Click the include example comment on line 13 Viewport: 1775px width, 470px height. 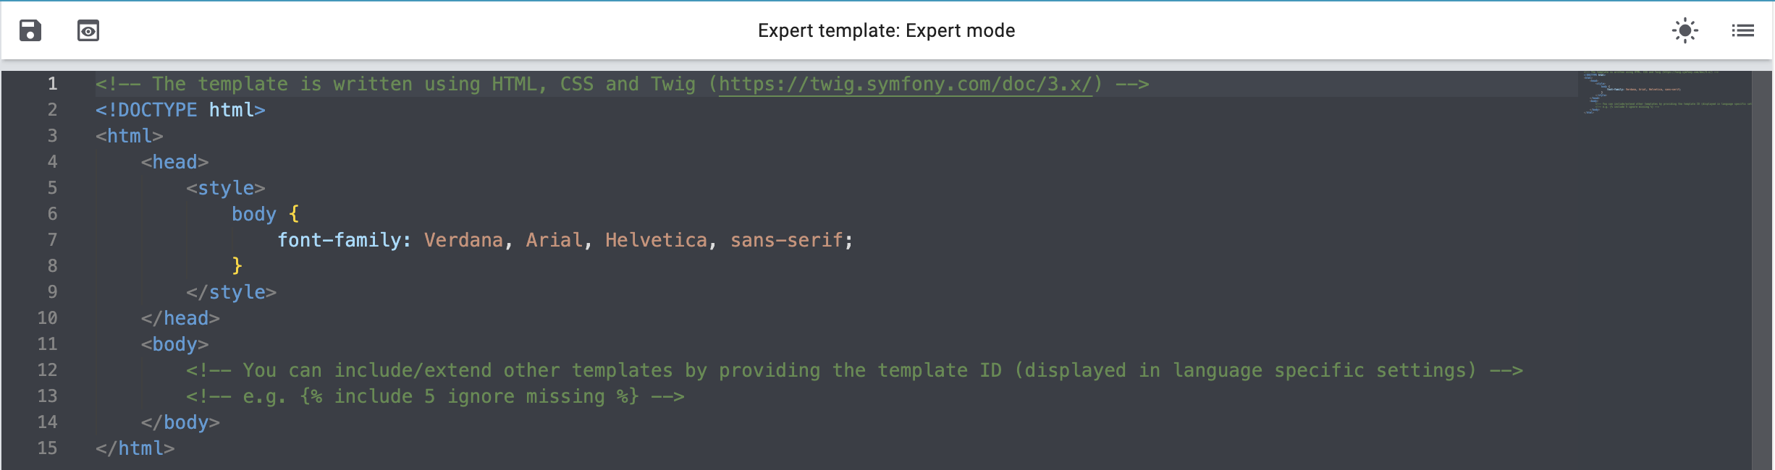434,396
